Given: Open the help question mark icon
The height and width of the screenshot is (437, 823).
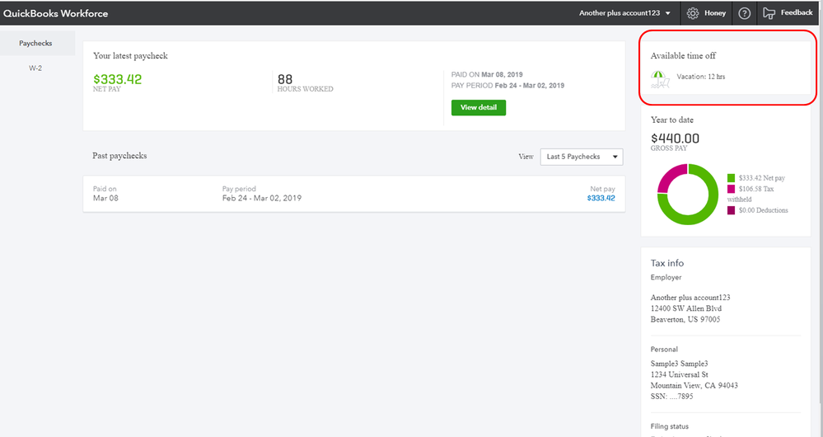Looking at the screenshot, I should pos(744,13).
